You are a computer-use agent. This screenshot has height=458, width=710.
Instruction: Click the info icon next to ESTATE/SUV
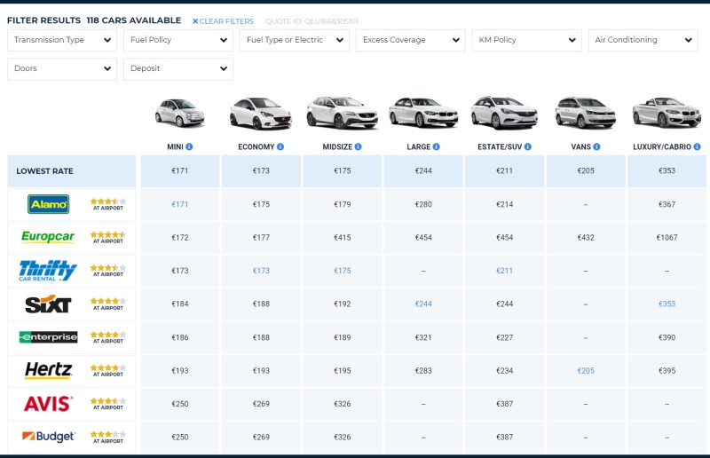click(528, 146)
